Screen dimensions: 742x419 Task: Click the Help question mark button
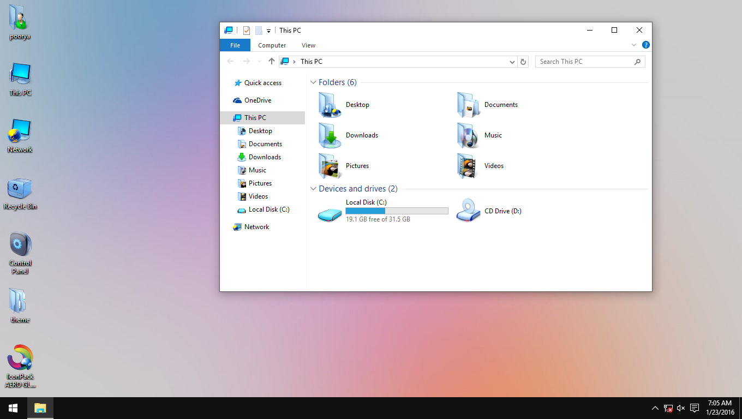click(646, 45)
